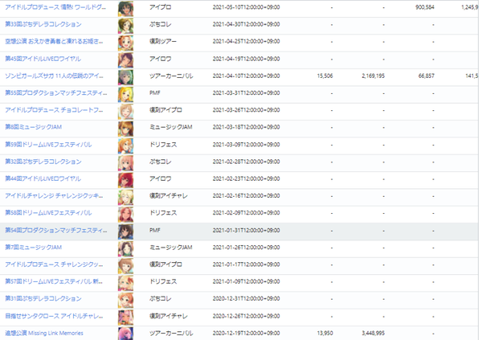Select the date 2021-01-31T12:00:00+09:00

pos(247,230)
